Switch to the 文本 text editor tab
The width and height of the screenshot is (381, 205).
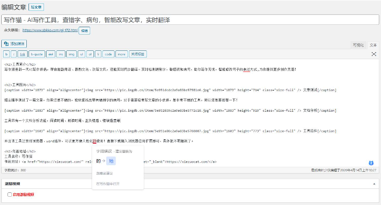coord(373,45)
